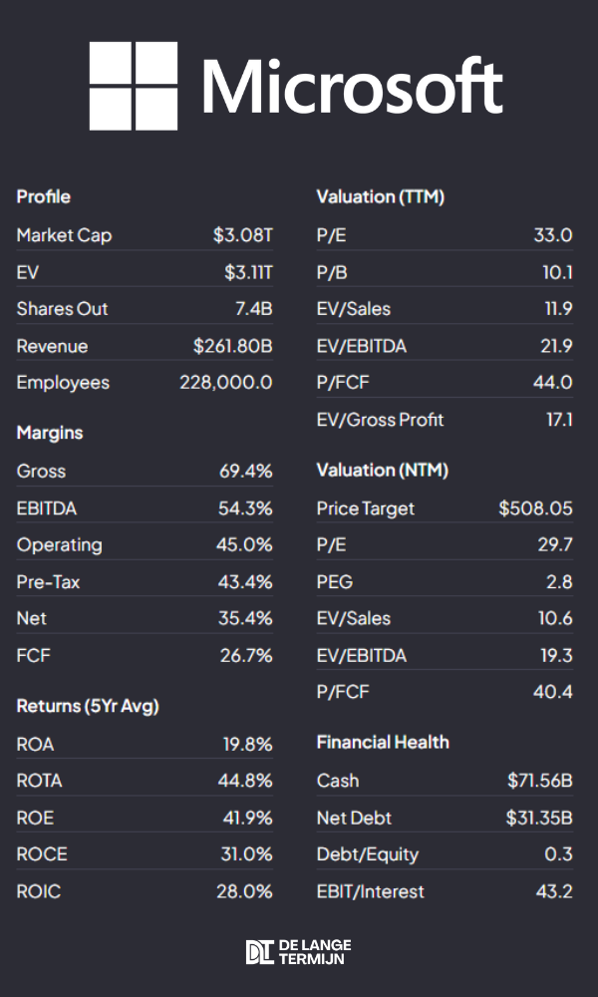Click the Net Debt value $31.35B
This screenshot has height=997, width=598.
(x=539, y=818)
